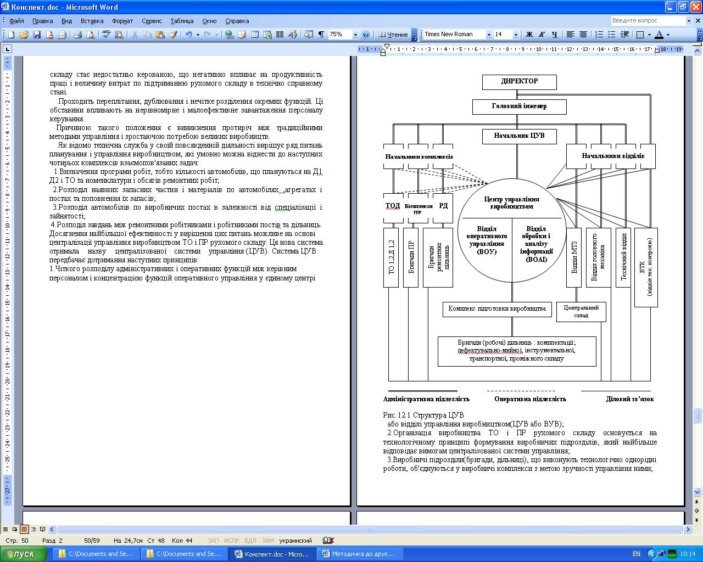Increase the indent
The image size is (703, 562).
[x=624, y=35]
